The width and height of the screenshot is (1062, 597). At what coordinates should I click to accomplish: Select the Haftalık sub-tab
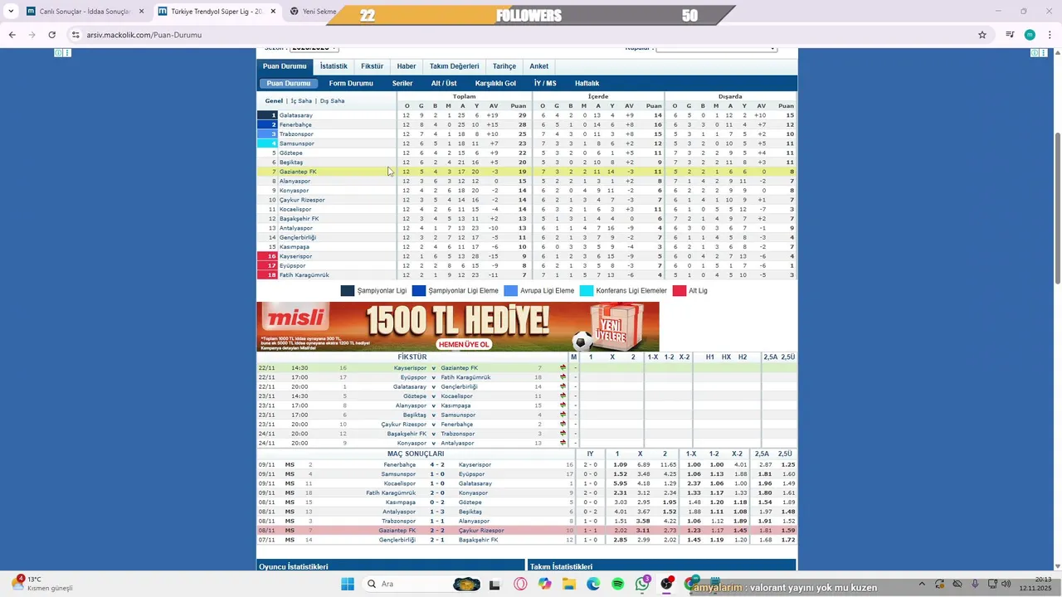587,84
